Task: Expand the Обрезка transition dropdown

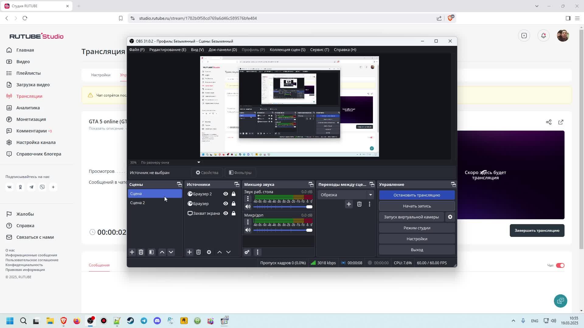Action: tap(370, 195)
